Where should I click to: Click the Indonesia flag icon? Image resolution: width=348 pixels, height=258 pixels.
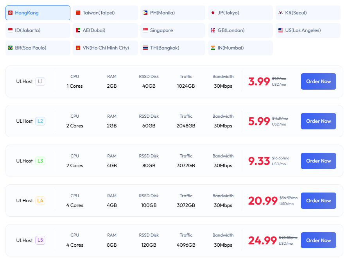point(10,30)
